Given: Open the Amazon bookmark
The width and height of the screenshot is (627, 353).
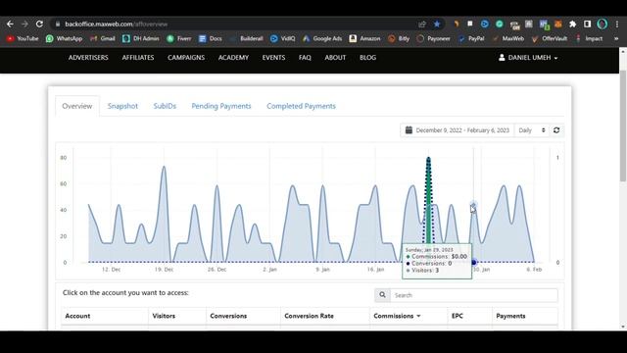Looking at the screenshot, I should 364,38.
